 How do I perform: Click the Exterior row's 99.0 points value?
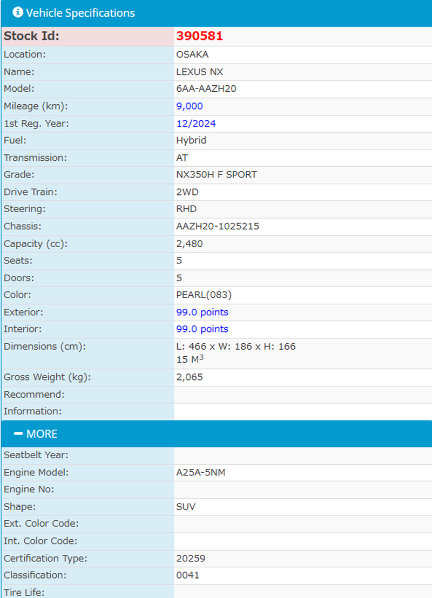[202, 312]
